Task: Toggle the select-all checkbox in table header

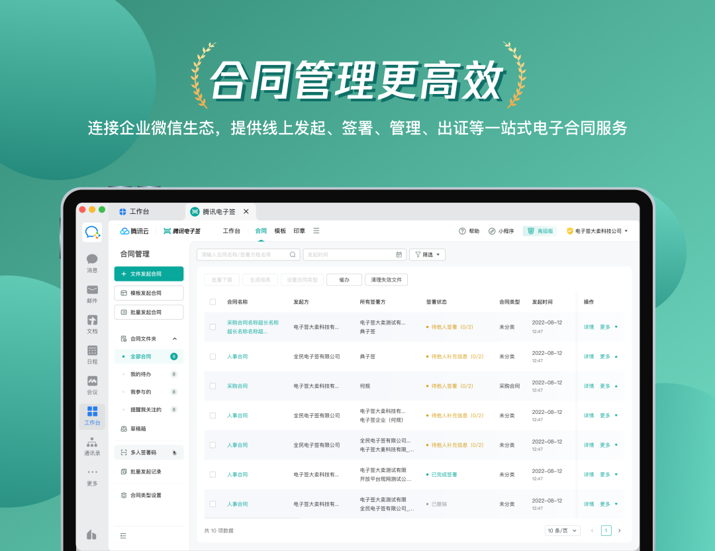Action: 213,302
